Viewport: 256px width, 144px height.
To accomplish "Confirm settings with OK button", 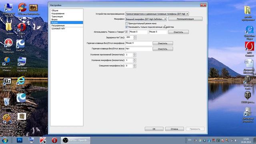I will click(x=154, y=129).
